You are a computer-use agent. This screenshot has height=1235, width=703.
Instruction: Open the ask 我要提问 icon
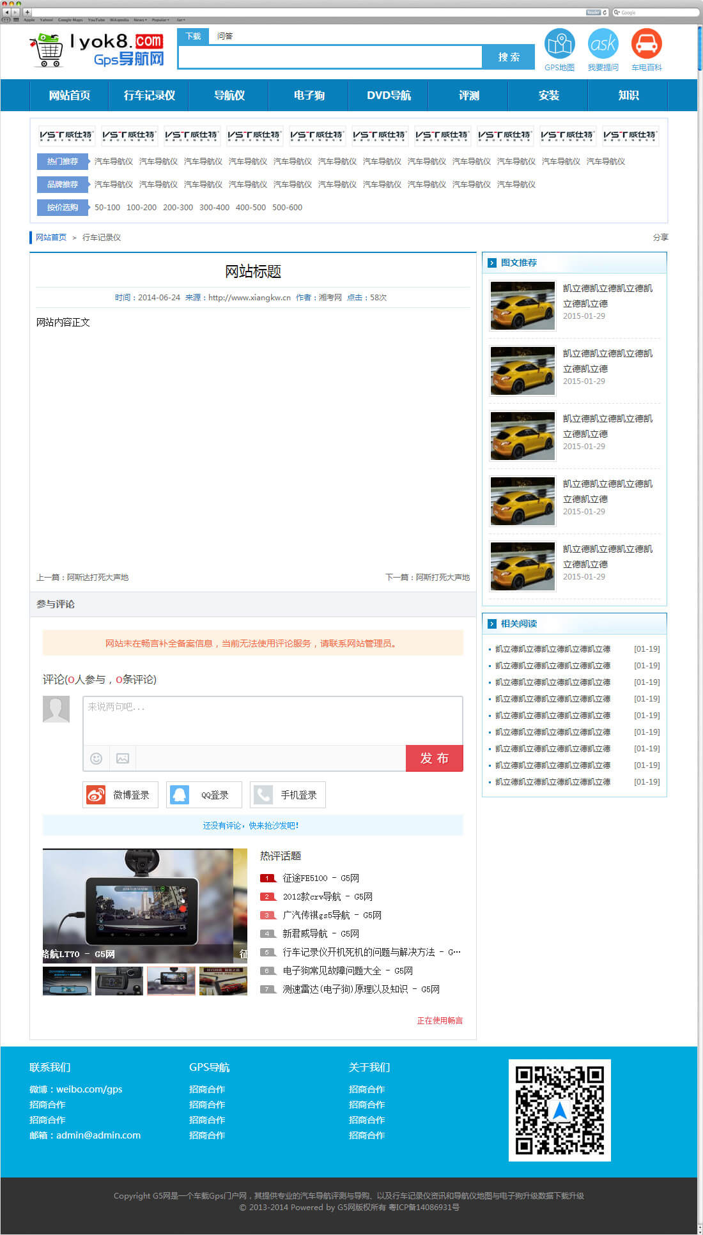[x=603, y=44]
